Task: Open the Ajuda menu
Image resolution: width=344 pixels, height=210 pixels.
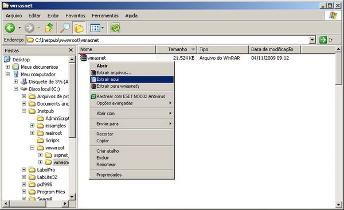Action: pos(131,15)
